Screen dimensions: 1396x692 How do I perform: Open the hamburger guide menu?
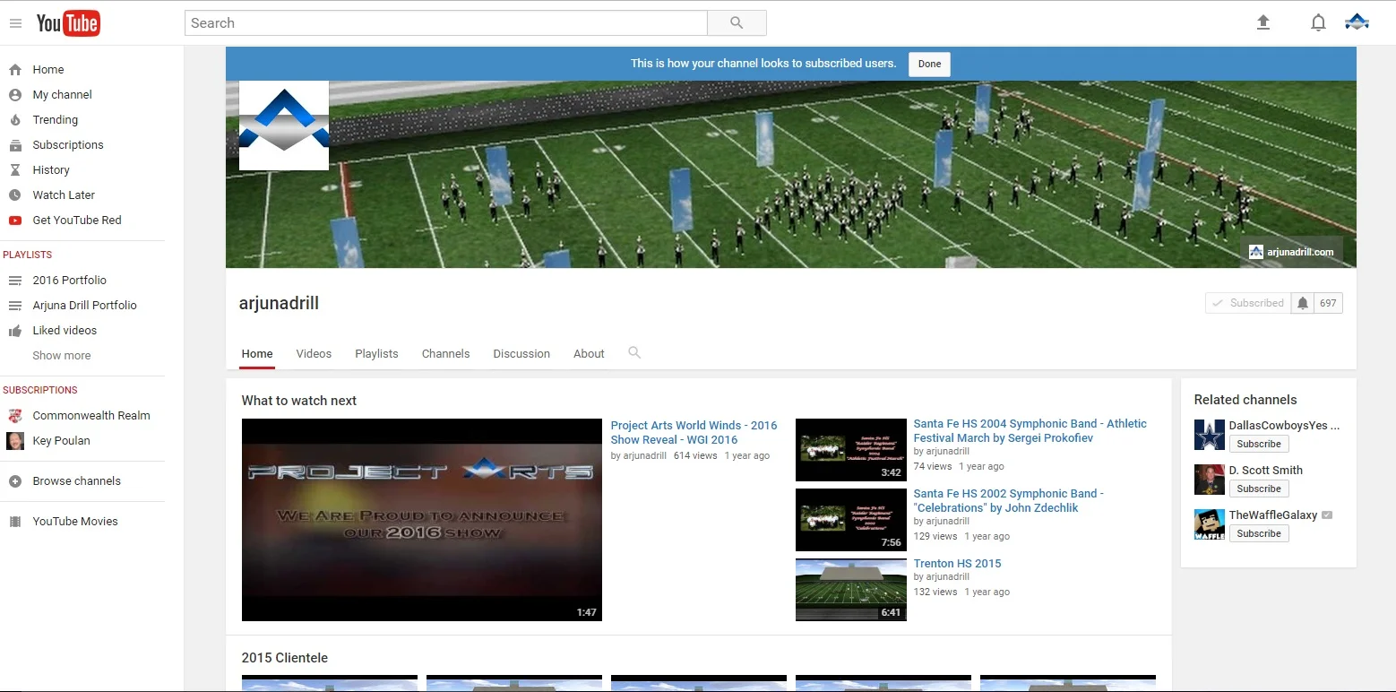coord(15,23)
